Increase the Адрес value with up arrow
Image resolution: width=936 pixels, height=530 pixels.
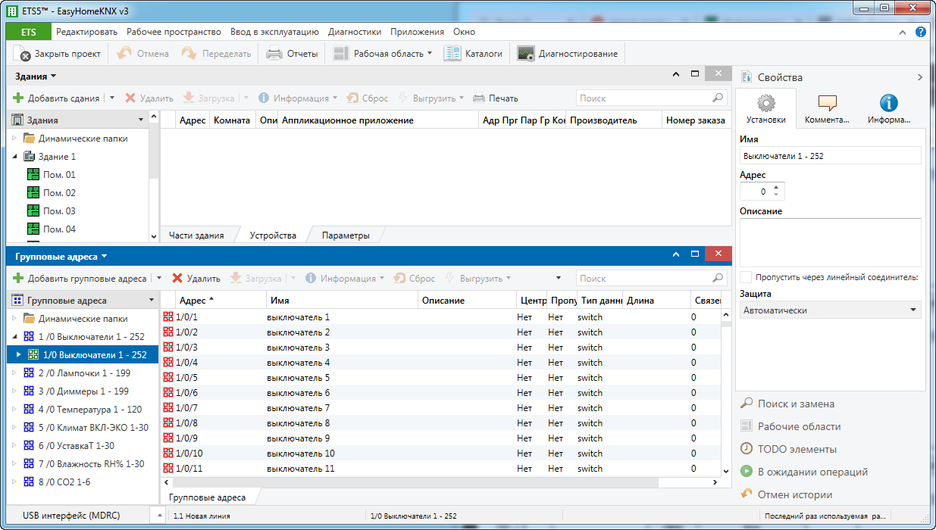(x=776, y=188)
